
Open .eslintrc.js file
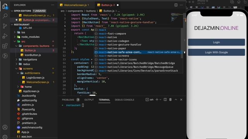coord(28,105)
